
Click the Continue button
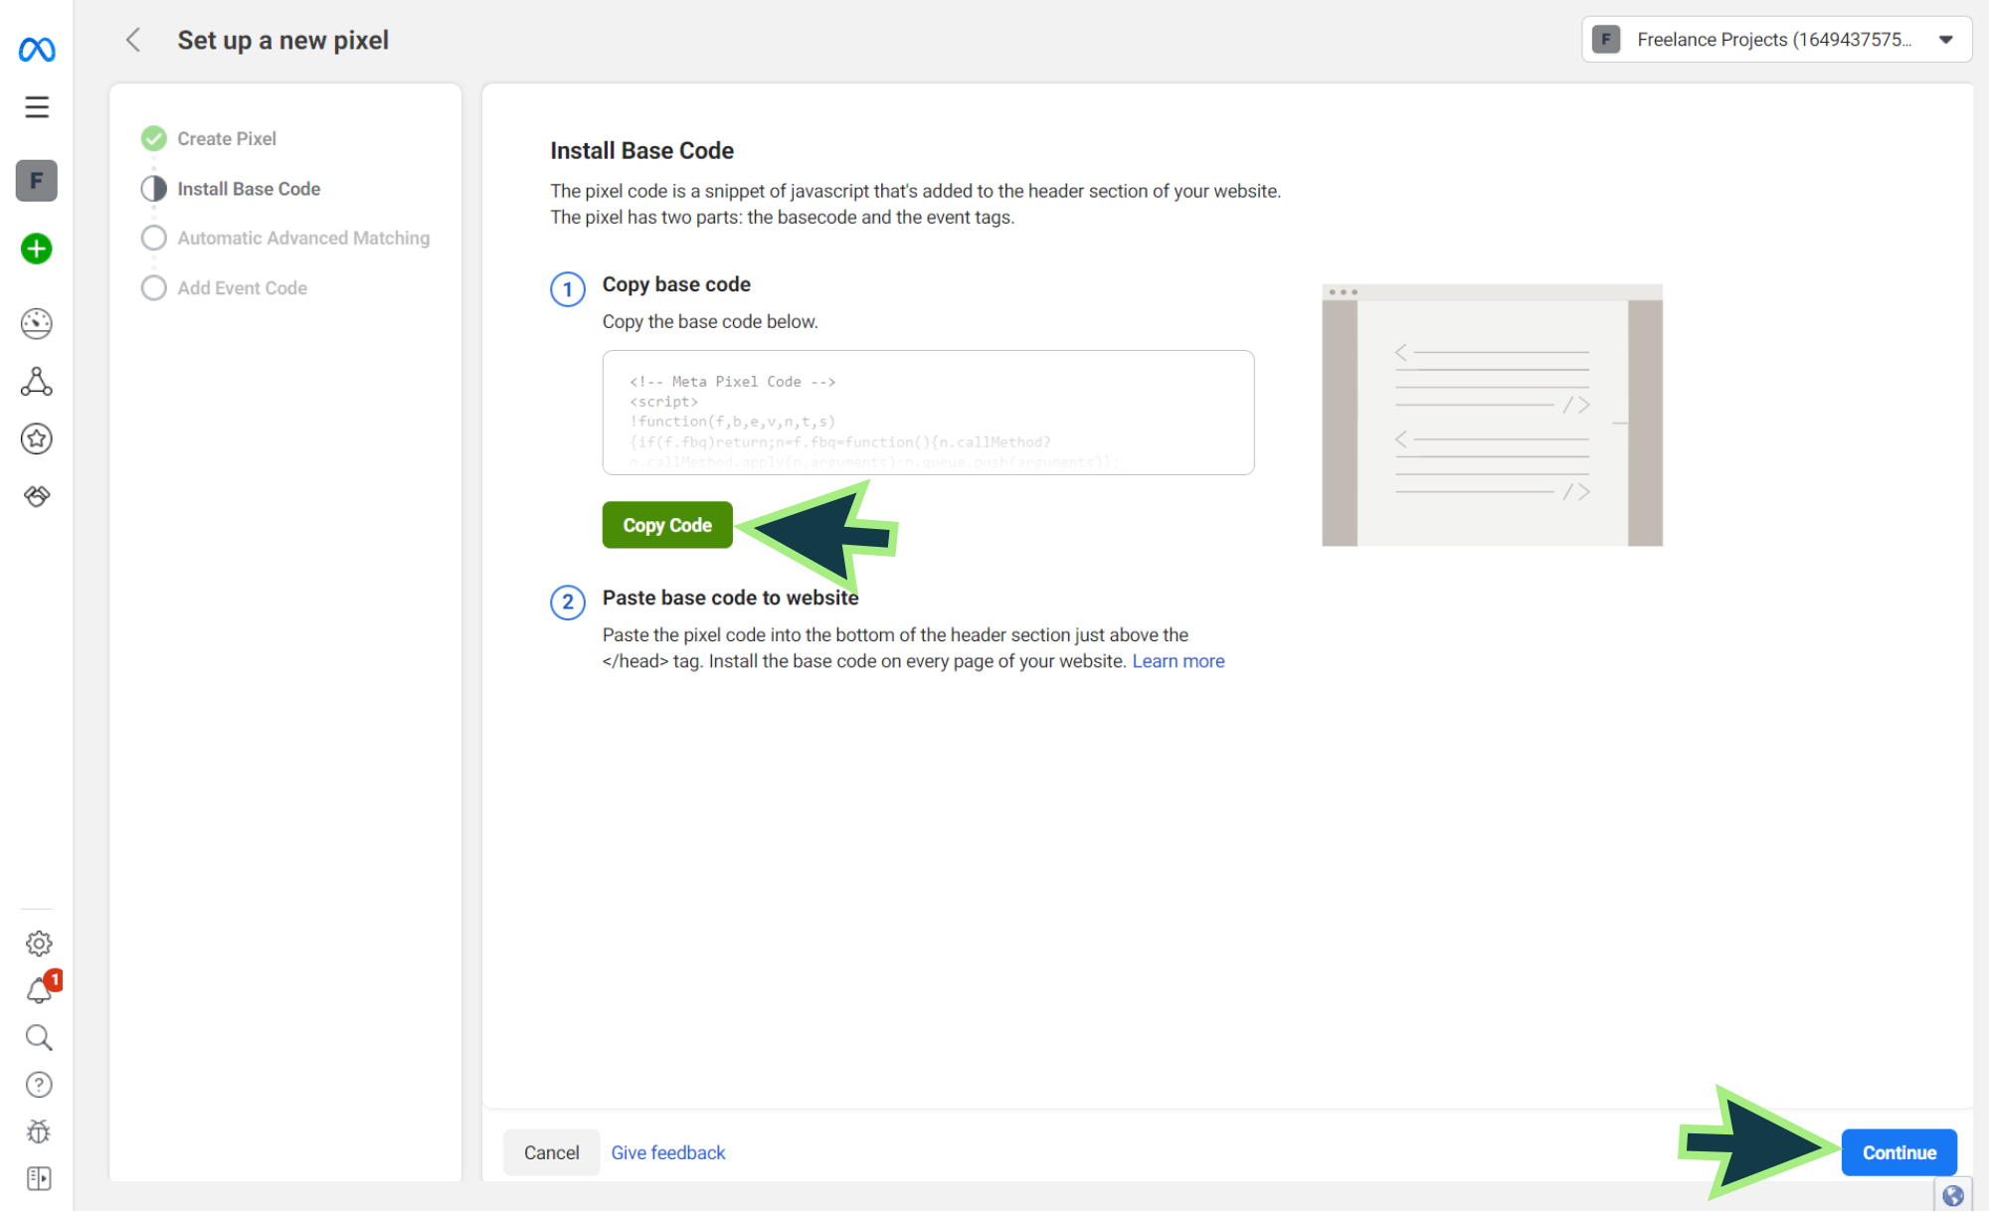(1899, 1152)
